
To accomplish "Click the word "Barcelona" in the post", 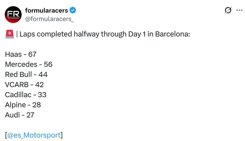I will [172, 34].
